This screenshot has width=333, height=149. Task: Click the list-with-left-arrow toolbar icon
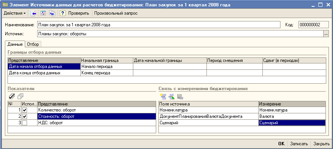pos(33,13)
